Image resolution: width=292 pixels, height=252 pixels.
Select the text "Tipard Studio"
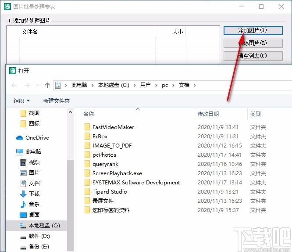[x=110, y=192]
